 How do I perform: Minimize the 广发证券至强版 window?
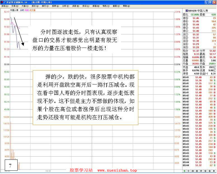coord(206,2)
